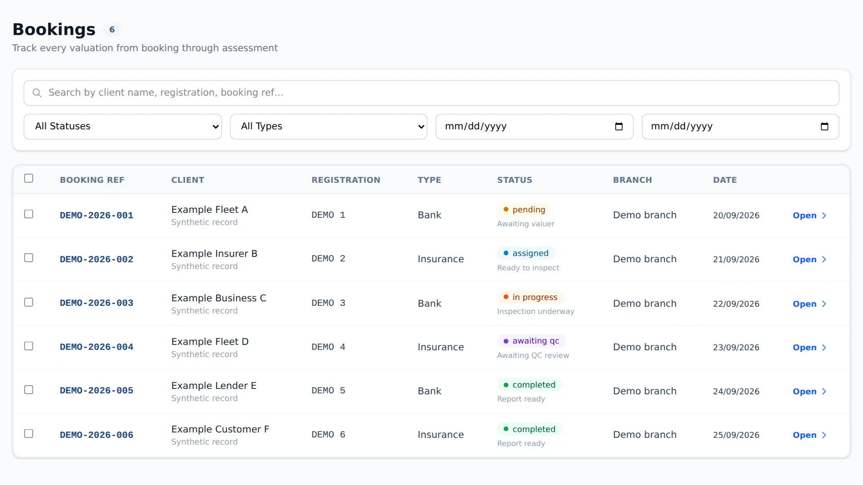Focus the search by client name field
This screenshot has height=485, width=863.
point(431,93)
